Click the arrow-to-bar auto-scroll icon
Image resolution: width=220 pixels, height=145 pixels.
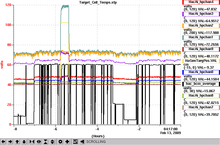pos(82,142)
